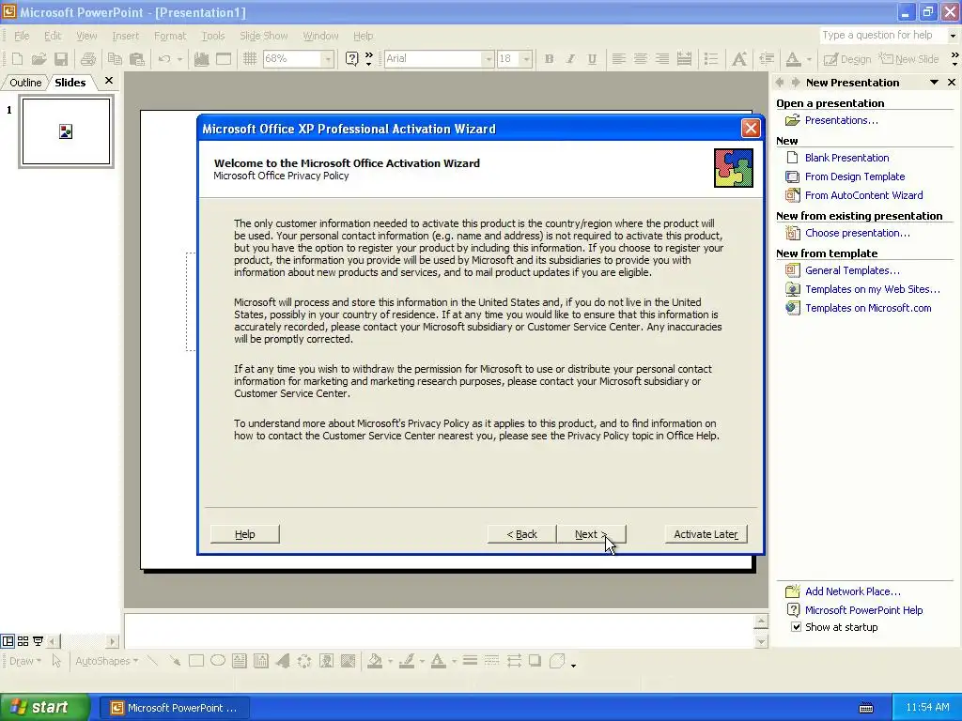Image resolution: width=962 pixels, height=721 pixels.
Task: Click Activate Later button
Action: pos(706,534)
